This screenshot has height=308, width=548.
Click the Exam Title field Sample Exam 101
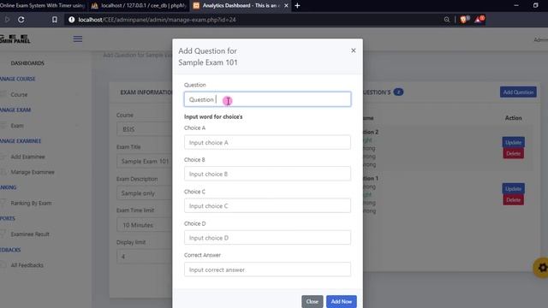click(x=145, y=162)
